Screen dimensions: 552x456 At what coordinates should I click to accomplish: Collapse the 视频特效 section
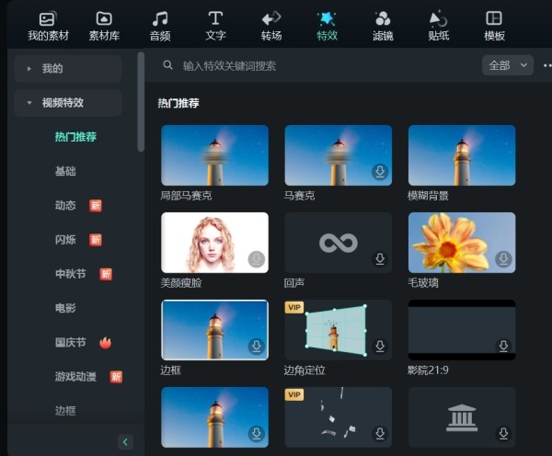pos(68,103)
